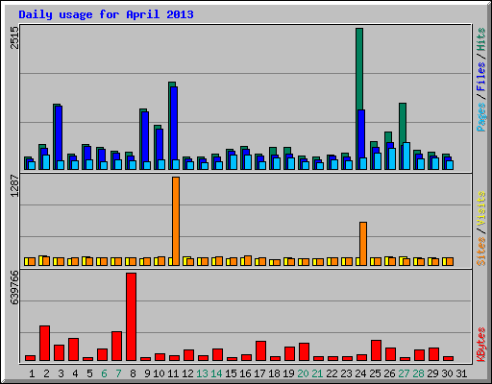The image size is (492, 384).
Task: Click day label 11 on the x-axis
Action: pos(173,373)
